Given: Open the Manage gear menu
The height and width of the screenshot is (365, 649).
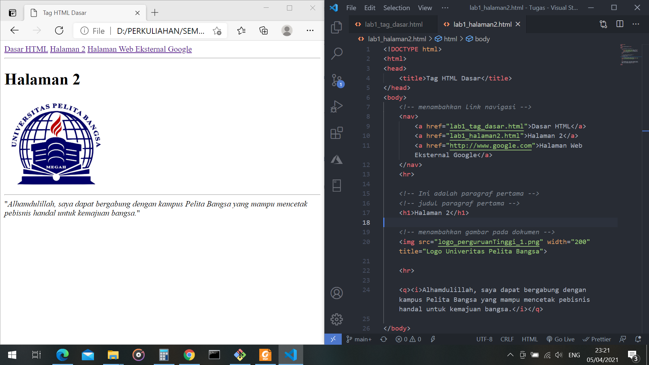Looking at the screenshot, I should pyautogui.click(x=337, y=319).
